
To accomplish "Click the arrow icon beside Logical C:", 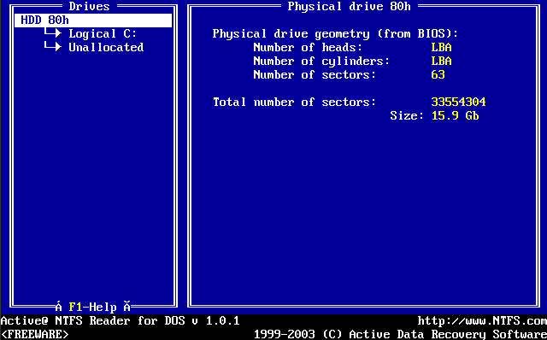I will (53, 32).
